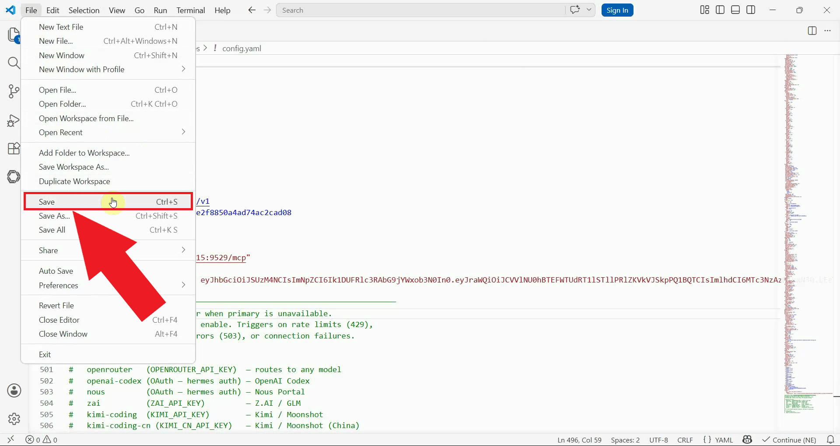Open the Go menu
This screenshot has height=446, width=840.
139,10
